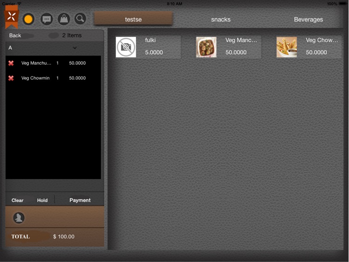Tap the orange bookmark logo icon
The width and height of the screenshot is (349, 262).
click(11, 17)
